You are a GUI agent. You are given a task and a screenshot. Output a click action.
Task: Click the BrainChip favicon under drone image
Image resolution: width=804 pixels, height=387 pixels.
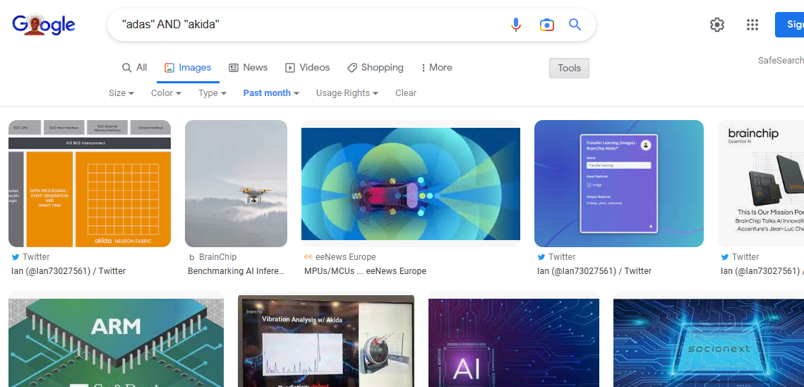point(192,257)
